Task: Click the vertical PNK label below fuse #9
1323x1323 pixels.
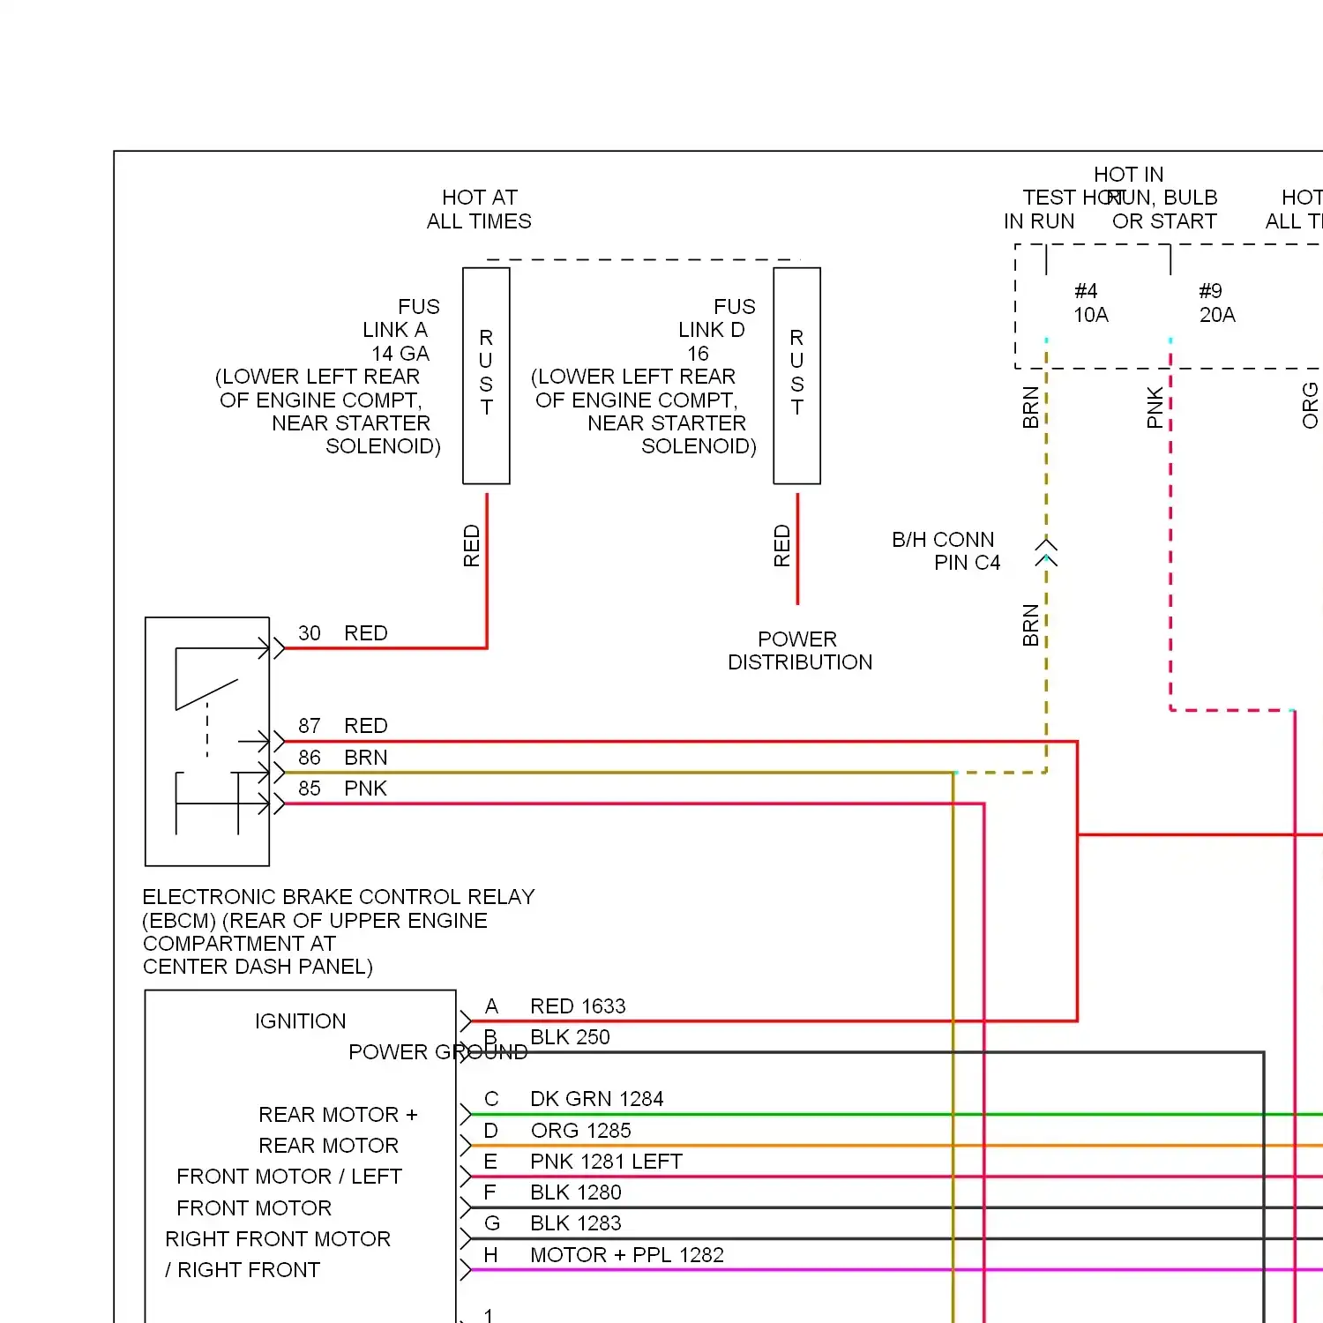Action: (1155, 407)
